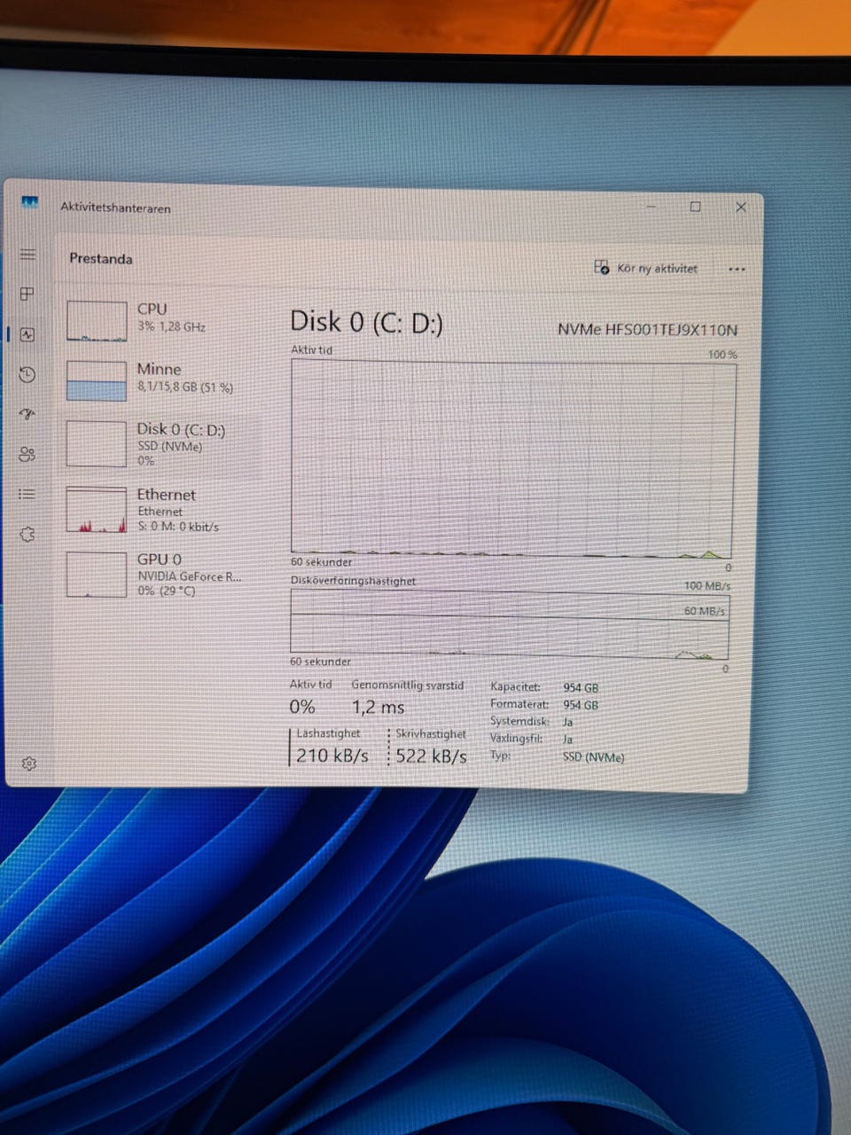Click the Disköverföringshastighet graph
This screenshot has width=851, height=1135.
tap(510, 624)
